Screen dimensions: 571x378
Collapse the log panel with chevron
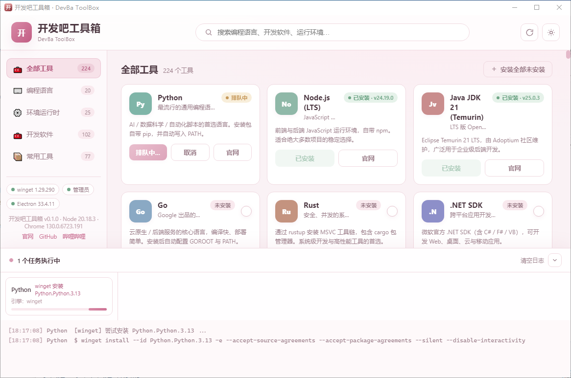coord(555,260)
